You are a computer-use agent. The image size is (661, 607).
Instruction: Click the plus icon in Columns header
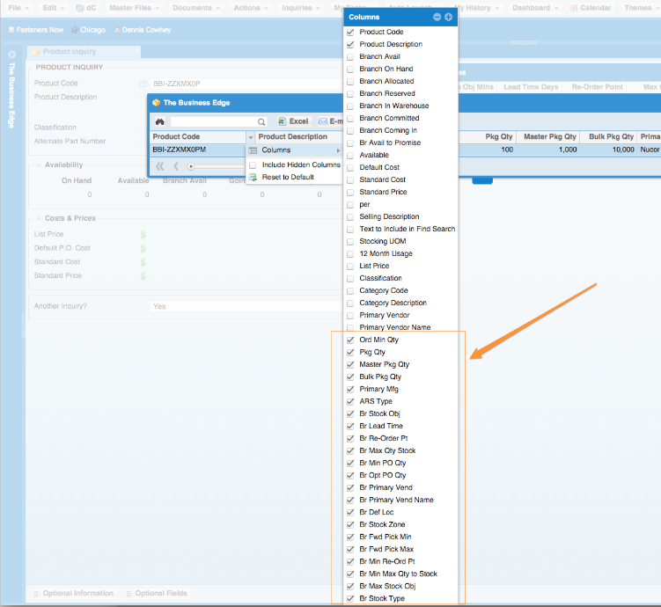click(x=449, y=17)
